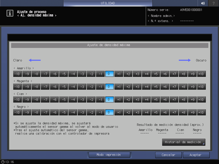Click the Negro measurement result column

coord(197,131)
